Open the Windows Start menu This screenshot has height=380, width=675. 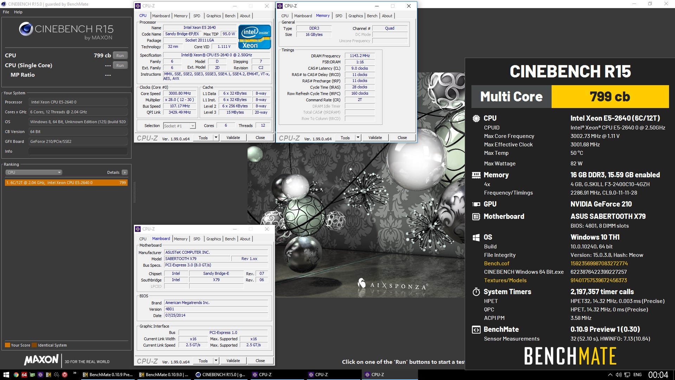coord(6,375)
